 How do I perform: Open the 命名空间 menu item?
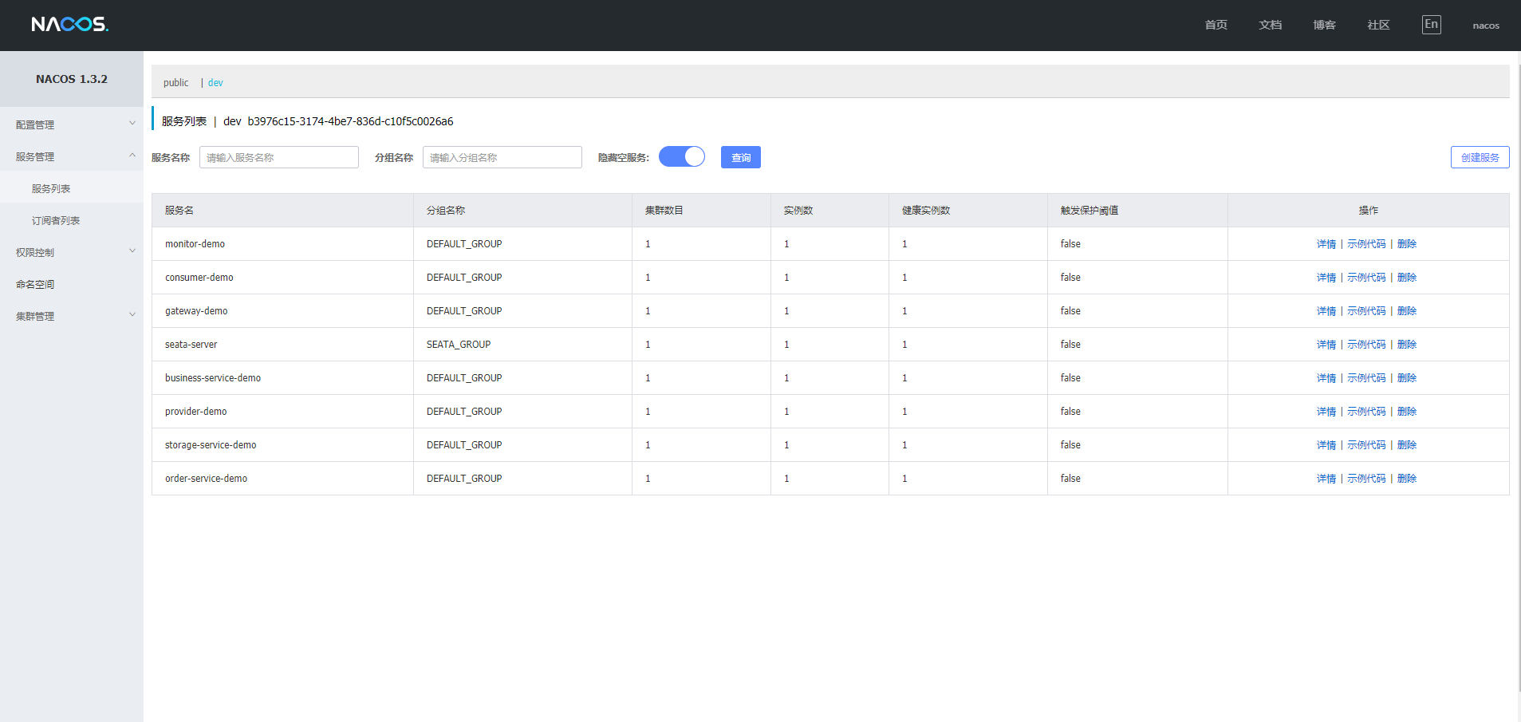point(35,284)
